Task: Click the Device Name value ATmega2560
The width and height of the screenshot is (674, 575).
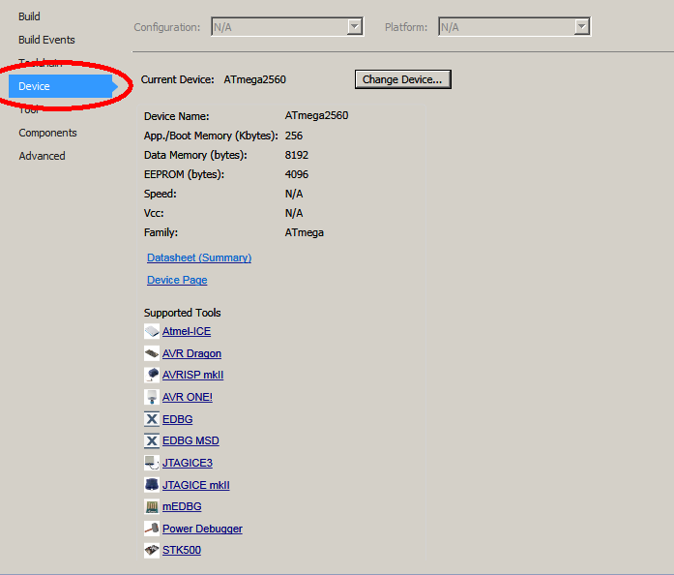Action: tap(317, 116)
